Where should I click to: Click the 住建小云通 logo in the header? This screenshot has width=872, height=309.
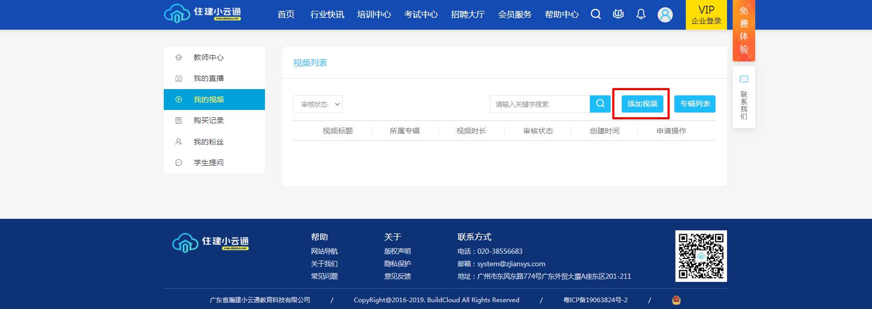(202, 14)
